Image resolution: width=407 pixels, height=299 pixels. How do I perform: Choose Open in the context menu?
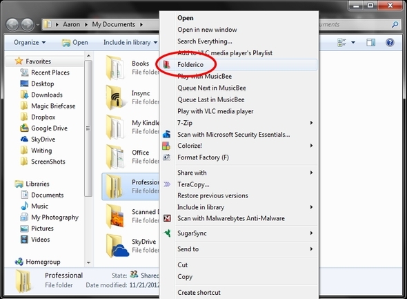(186, 18)
